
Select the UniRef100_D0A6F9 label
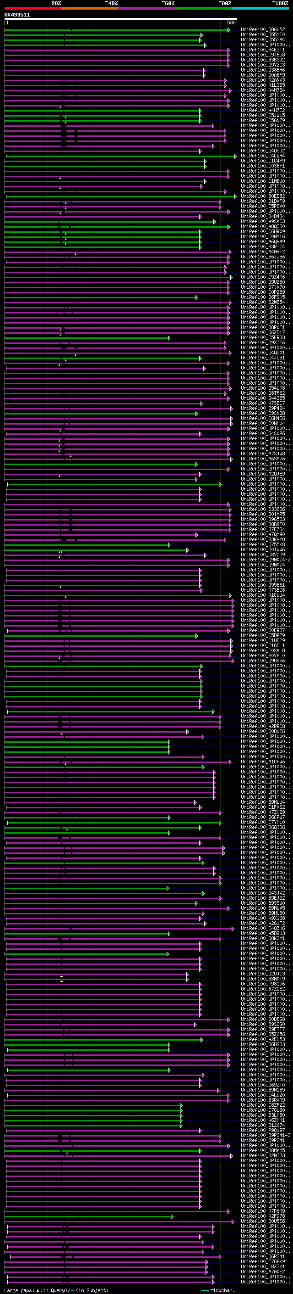[x=263, y=75]
